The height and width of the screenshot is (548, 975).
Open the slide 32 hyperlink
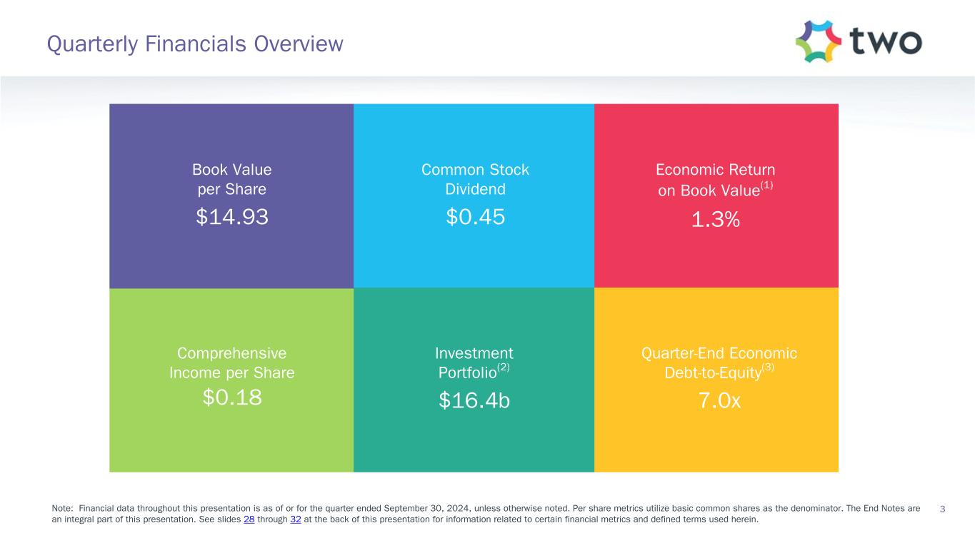click(296, 519)
